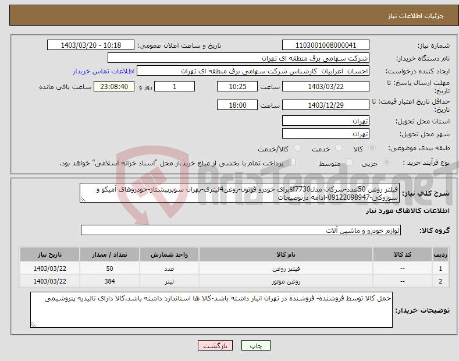The width and height of the screenshot is (459, 361).
Task: Click the deadline time field 10:25
Action: (237, 86)
